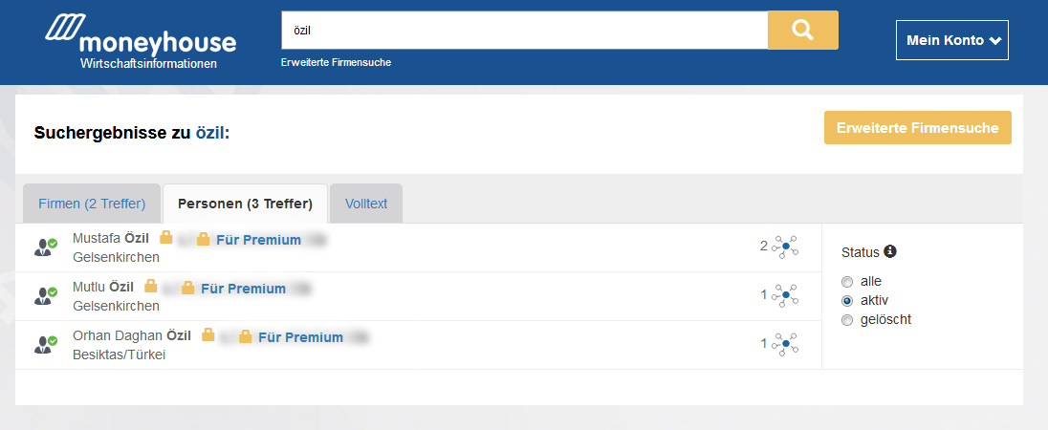
Task: Open network graph icon for Mutlu Özil
Action: [785, 295]
